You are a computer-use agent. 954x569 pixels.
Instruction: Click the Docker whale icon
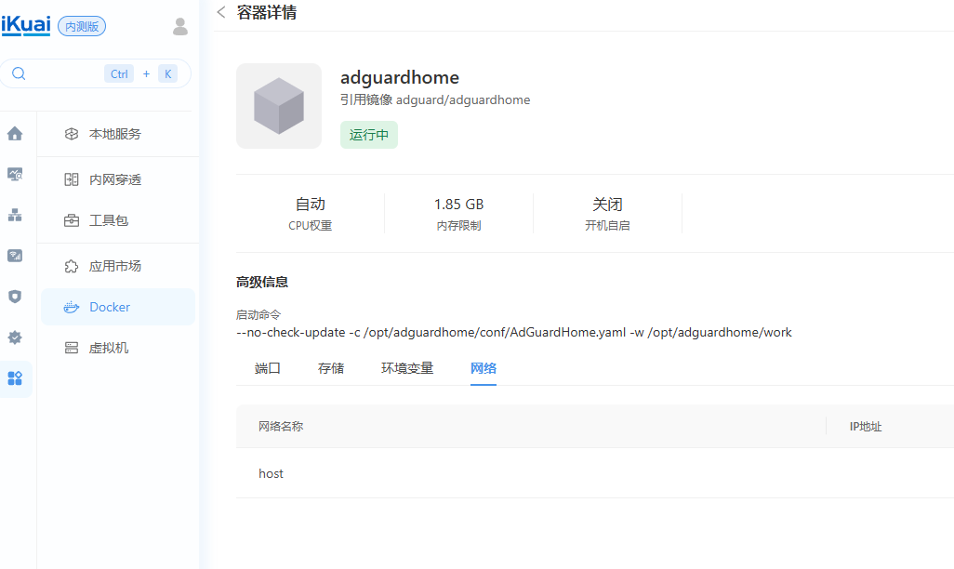(x=72, y=307)
